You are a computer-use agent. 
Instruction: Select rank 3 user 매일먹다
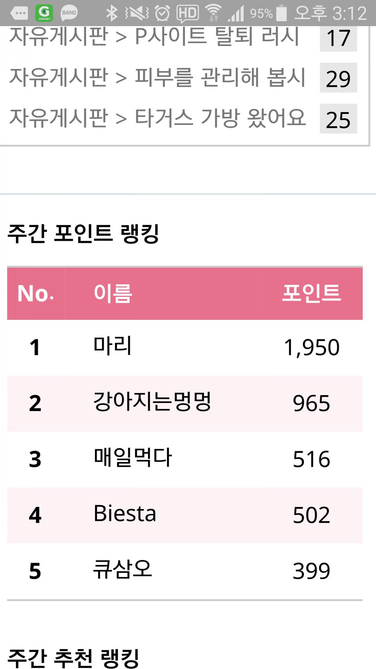pos(133,458)
